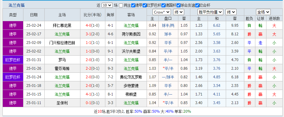Open 圣保利 home team link
Viewport: 284px width, 117px height.
pos(62,103)
